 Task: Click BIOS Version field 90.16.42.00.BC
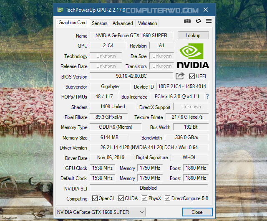click(x=131, y=76)
